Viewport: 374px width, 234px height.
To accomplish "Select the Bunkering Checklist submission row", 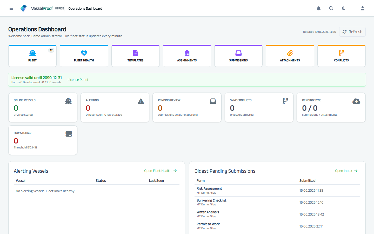I will (x=277, y=202).
